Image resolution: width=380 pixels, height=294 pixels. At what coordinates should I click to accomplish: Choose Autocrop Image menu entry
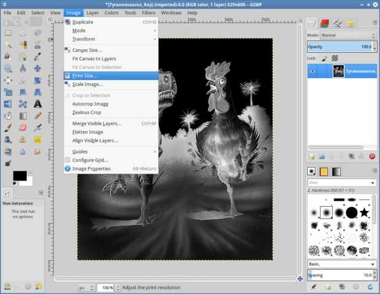[x=111, y=104]
